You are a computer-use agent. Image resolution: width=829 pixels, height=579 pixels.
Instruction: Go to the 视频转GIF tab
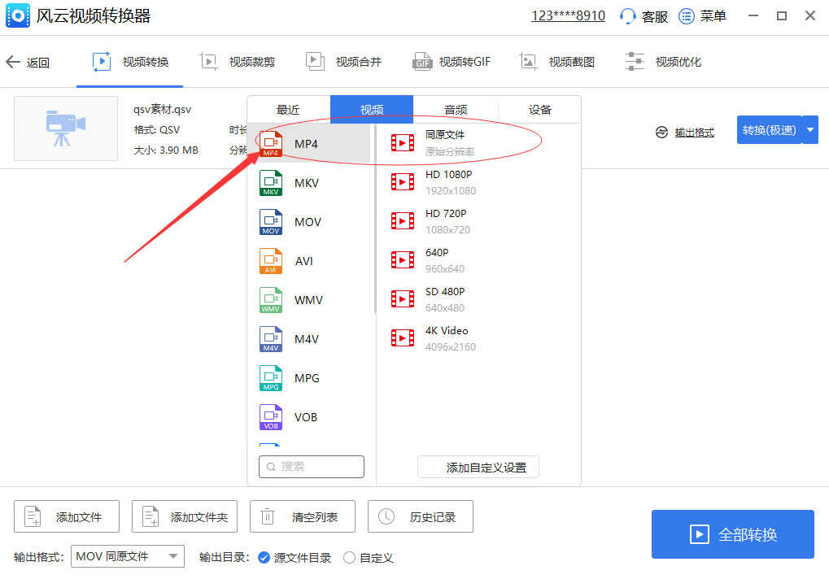[452, 62]
